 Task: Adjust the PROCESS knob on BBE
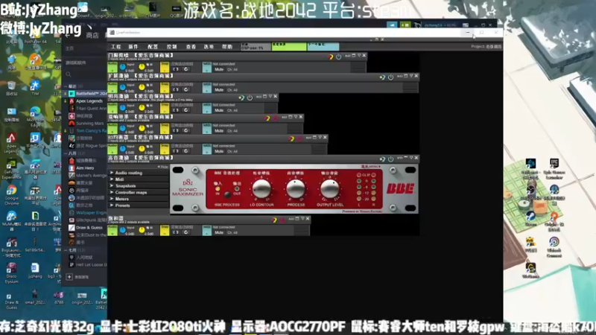click(x=296, y=188)
